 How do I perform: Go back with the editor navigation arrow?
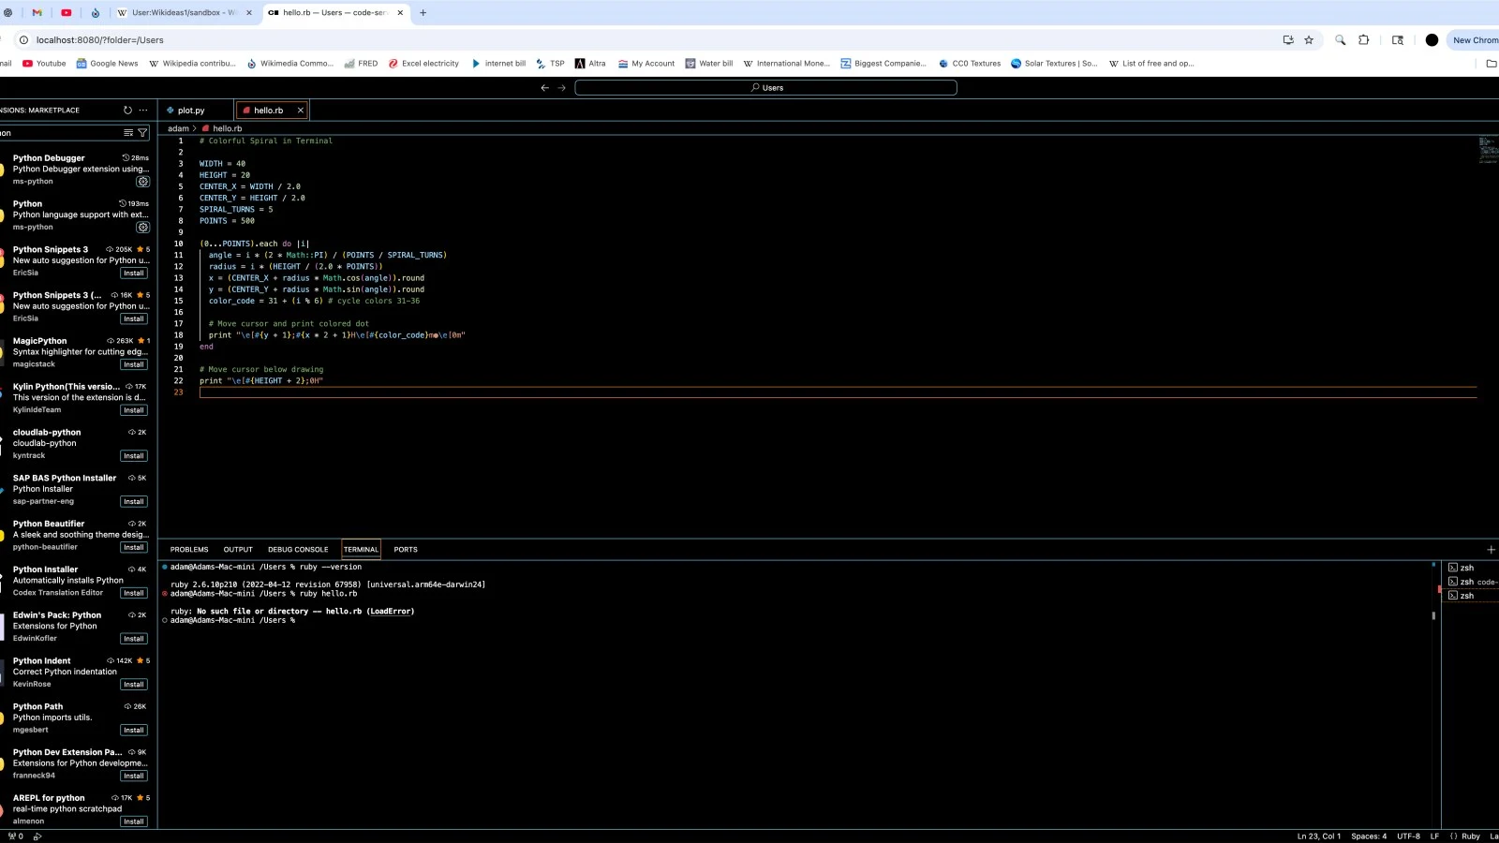tap(544, 87)
